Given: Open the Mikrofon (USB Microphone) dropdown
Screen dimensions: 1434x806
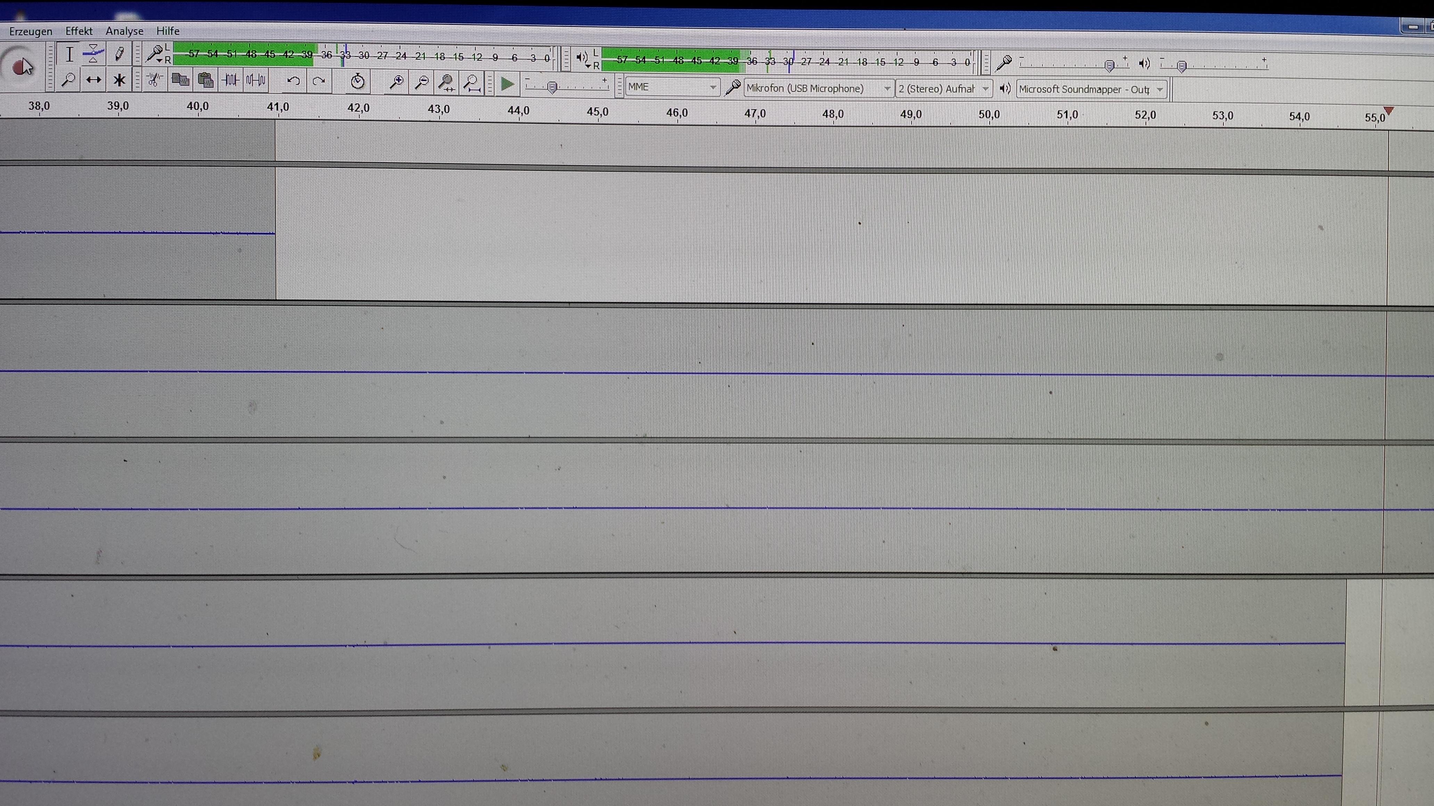Looking at the screenshot, I should (x=818, y=89).
